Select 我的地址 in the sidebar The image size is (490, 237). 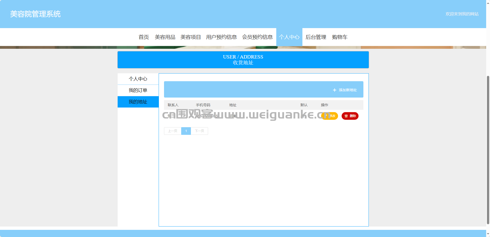click(138, 102)
